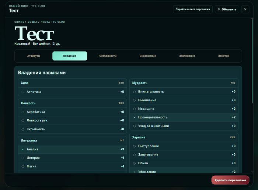The height and width of the screenshot is (190, 258).
Task: Toggle Атлетика proficiency circle
Action: click(23, 92)
